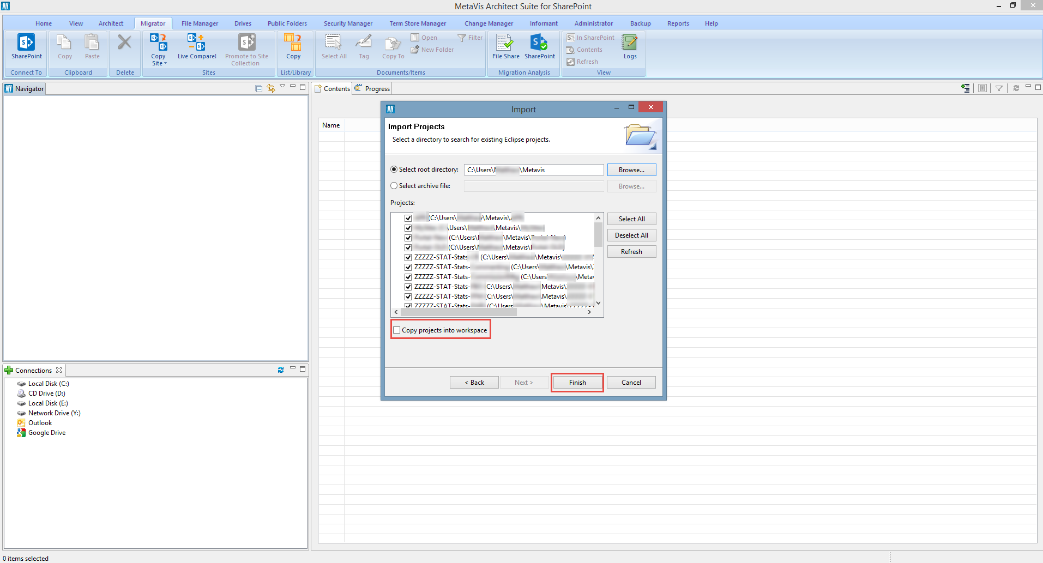Switch to the File Manager ribbon tab

pos(200,23)
